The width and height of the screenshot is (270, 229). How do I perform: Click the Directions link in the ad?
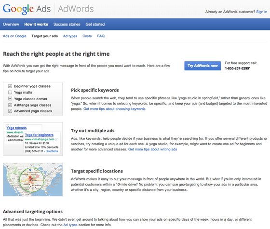[52, 151]
